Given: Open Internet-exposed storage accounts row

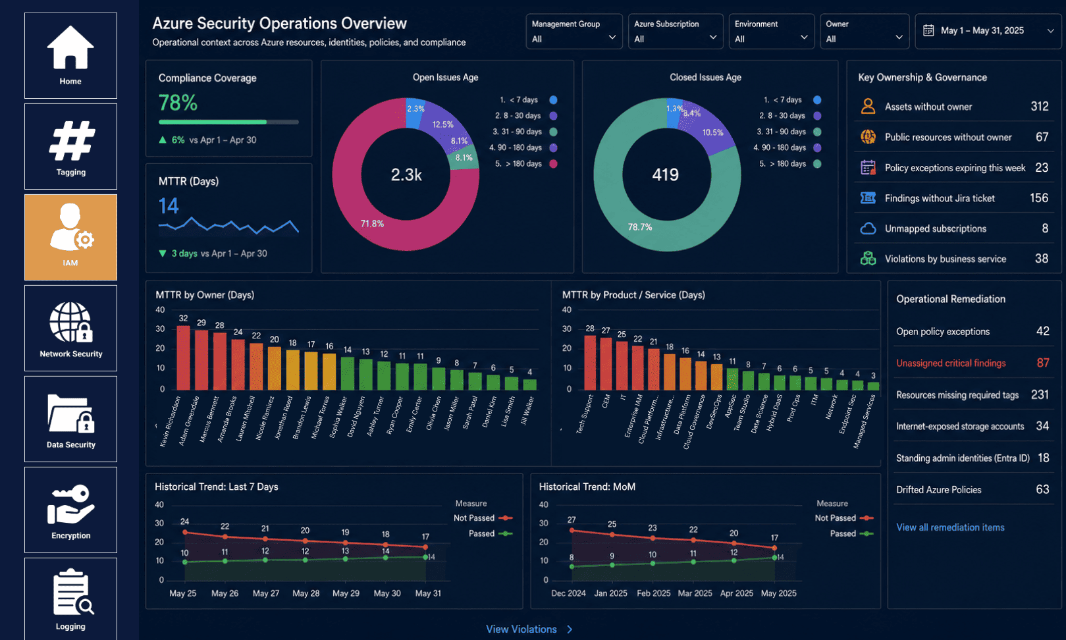Looking at the screenshot, I should point(973,426).
